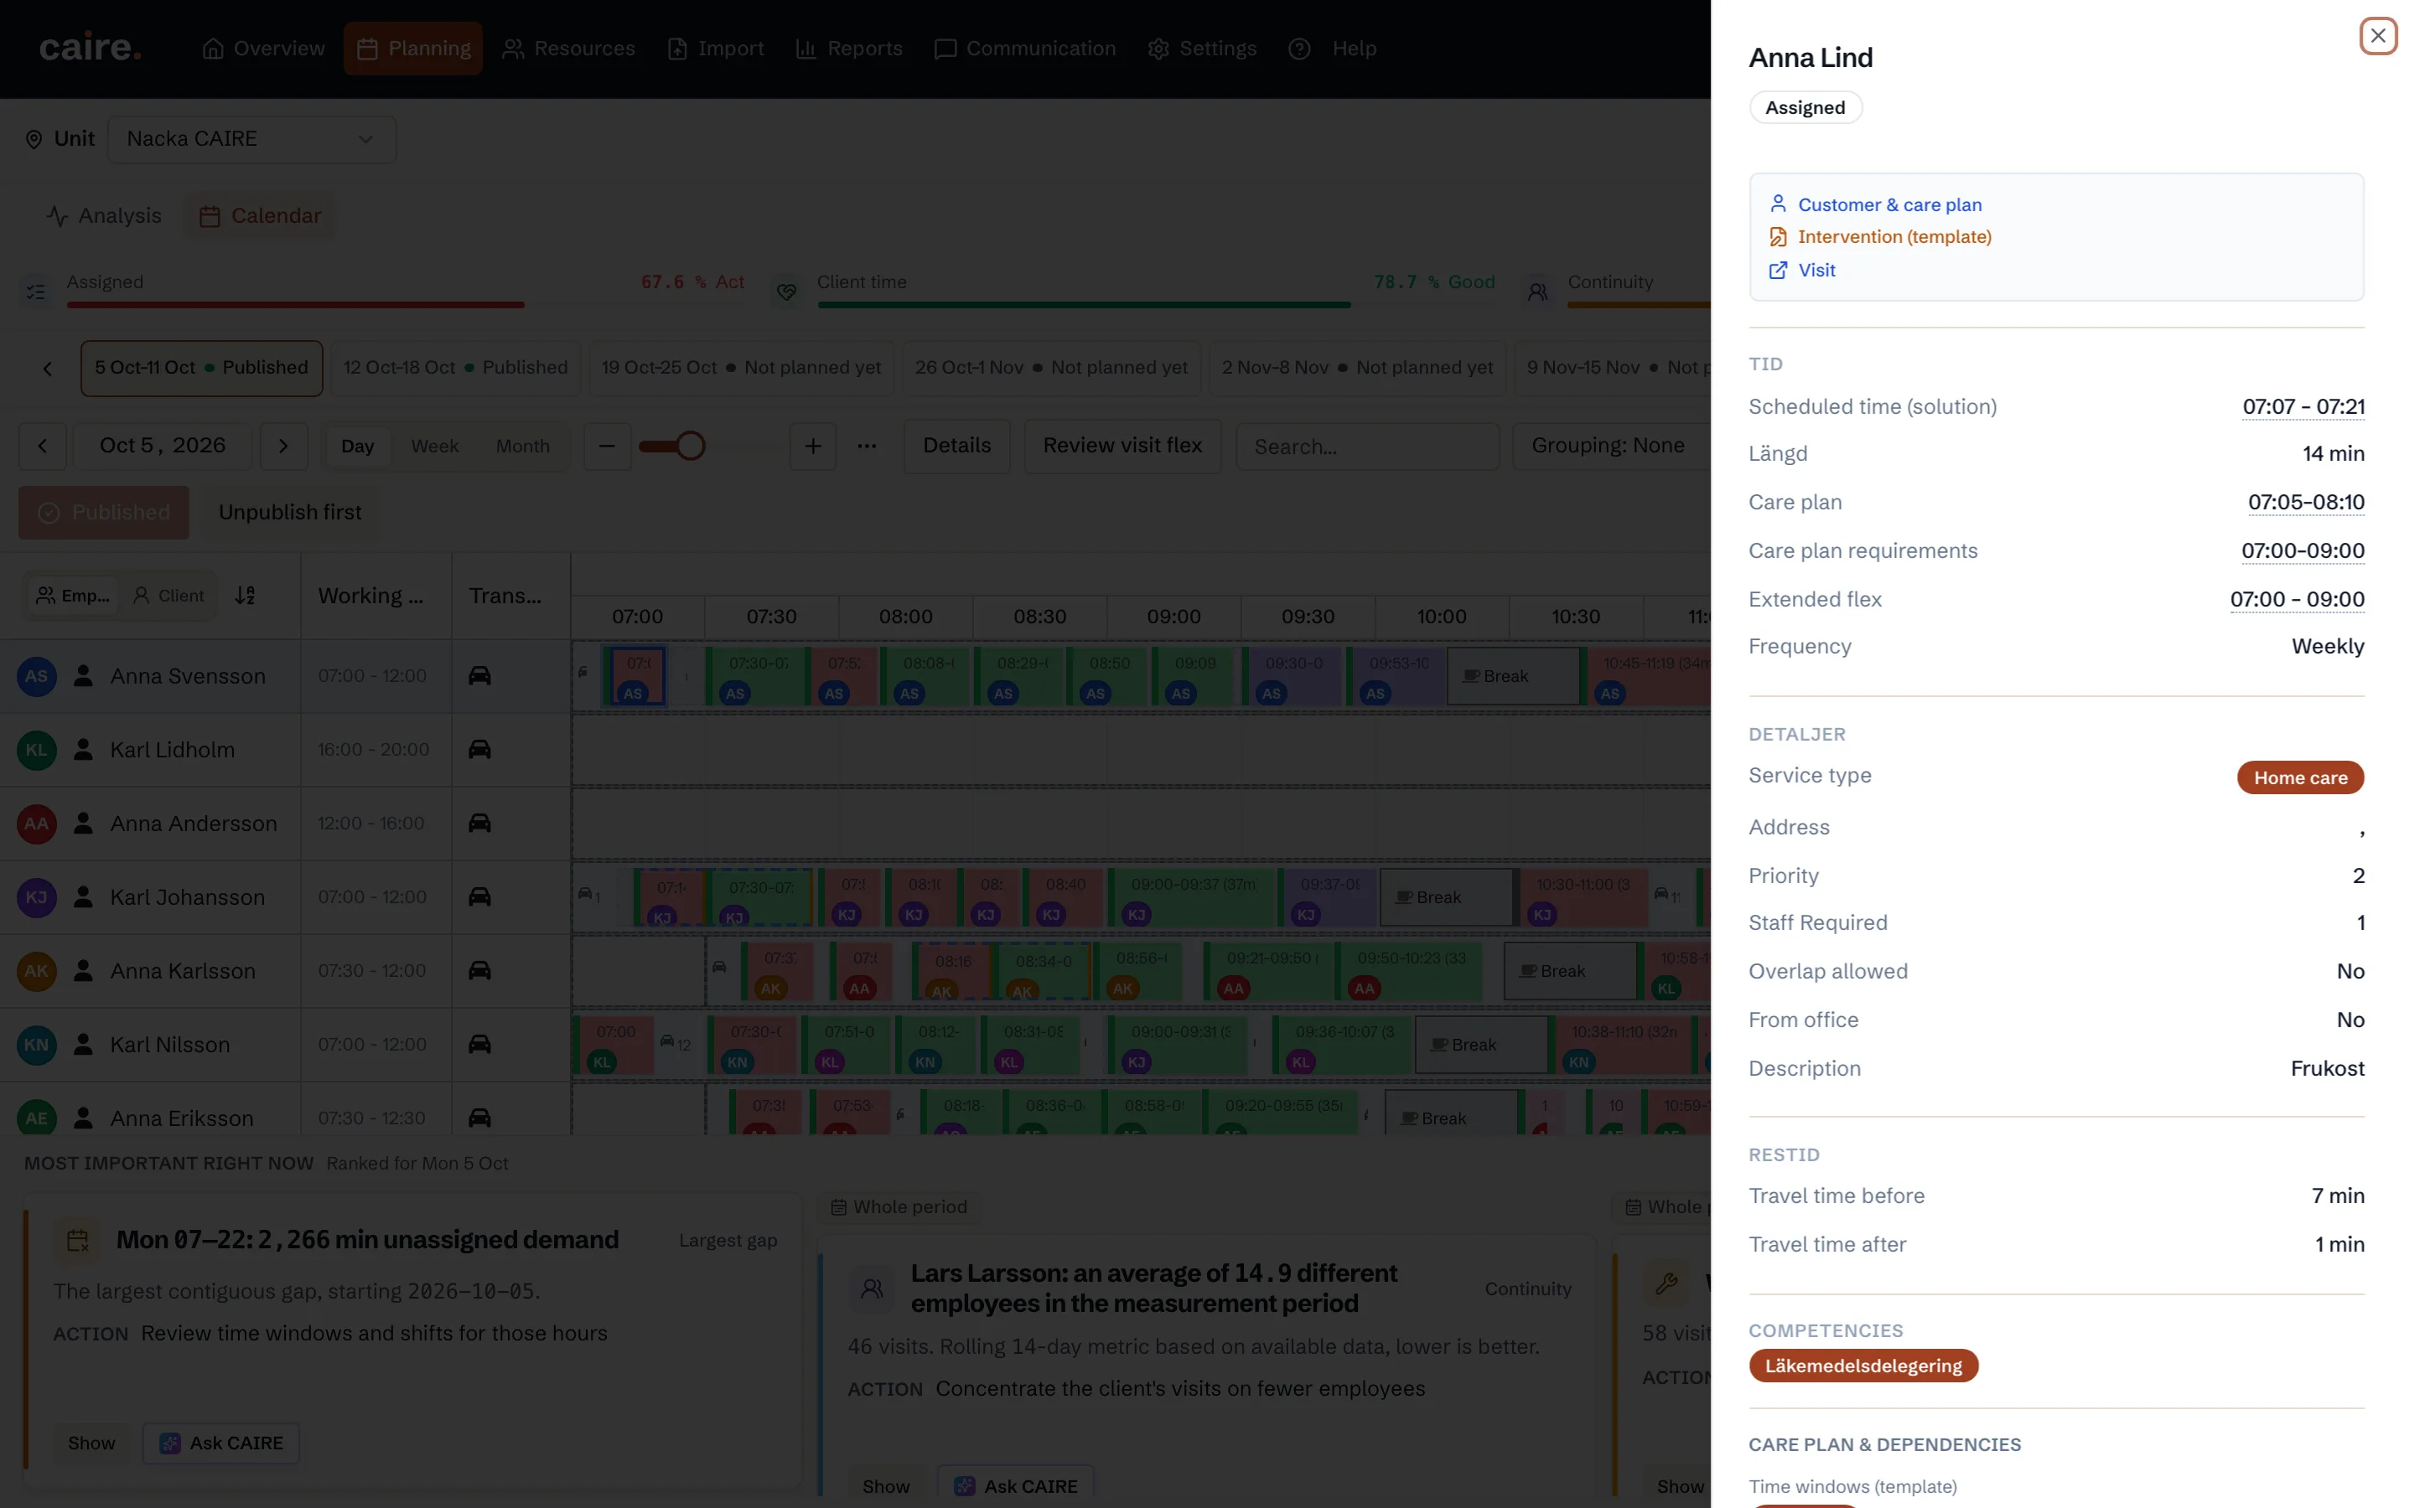Image resolution: width=2414 pixels, height=1508 pixels.
Task: Click the zoom in plus button
Action: click(x=813, y=446)
